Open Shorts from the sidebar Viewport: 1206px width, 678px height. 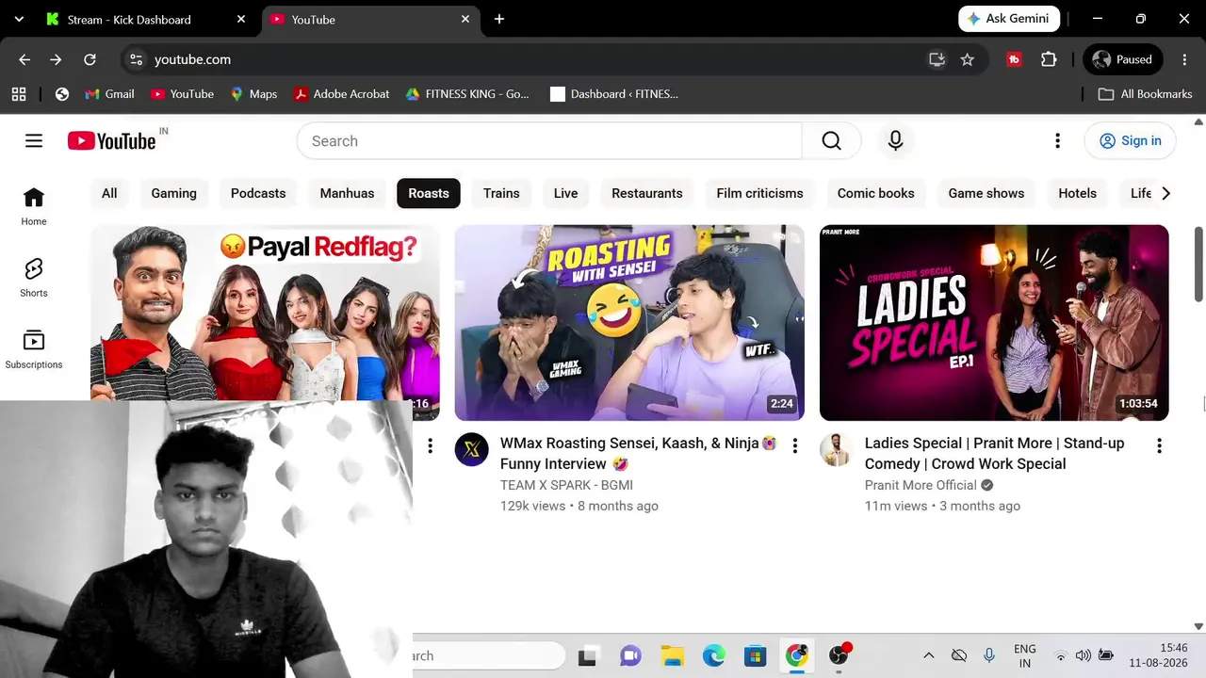pos(34,278)
